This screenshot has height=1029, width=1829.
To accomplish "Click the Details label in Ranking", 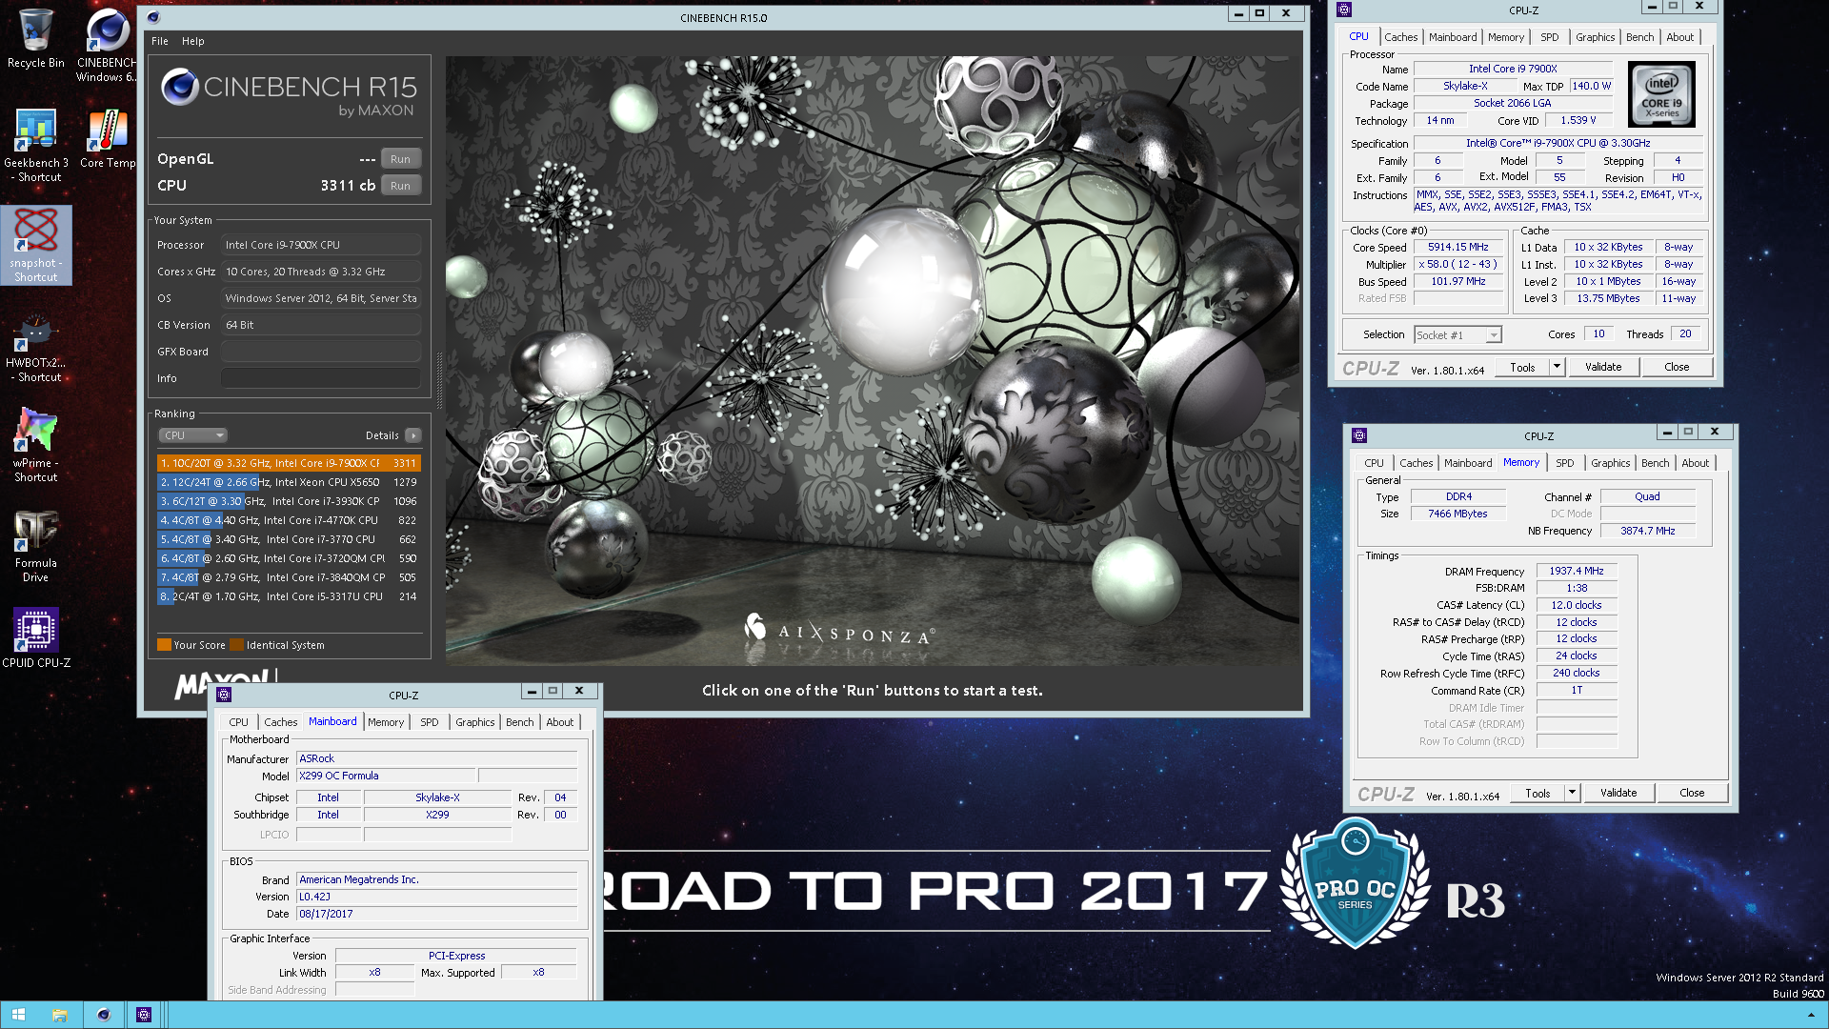I will point(382,435).
